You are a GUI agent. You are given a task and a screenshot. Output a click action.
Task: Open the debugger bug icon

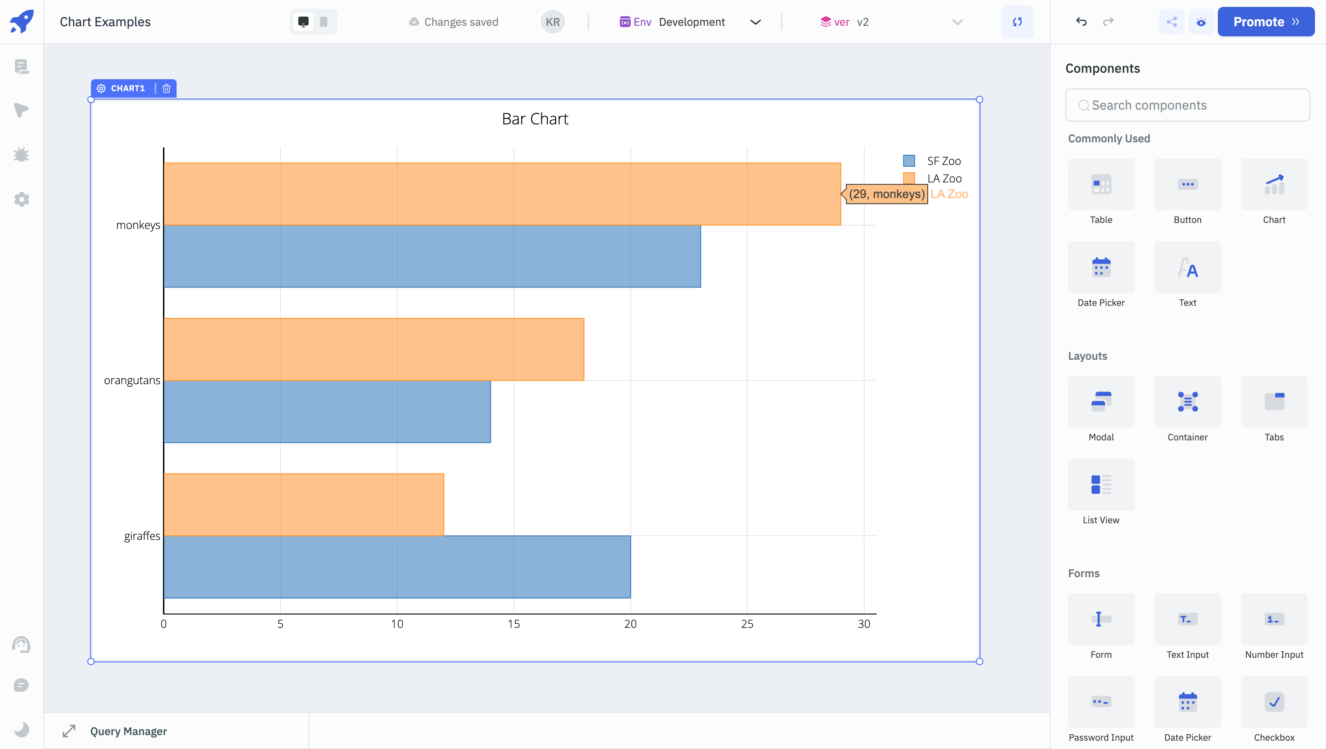click(22, 154)
